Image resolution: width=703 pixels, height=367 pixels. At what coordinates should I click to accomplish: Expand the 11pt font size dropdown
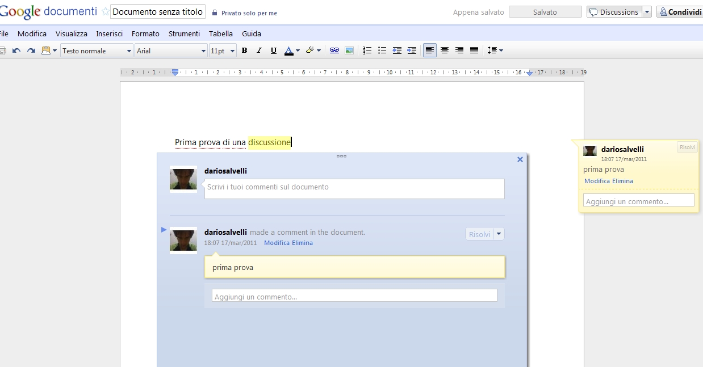pyautogui.click(x=223, y=50)
